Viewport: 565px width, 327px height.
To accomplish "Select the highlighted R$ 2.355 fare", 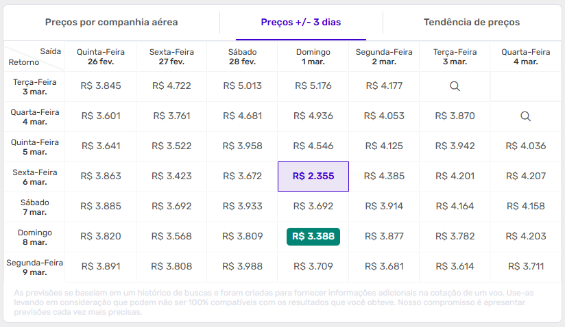I will coord(313,176).
